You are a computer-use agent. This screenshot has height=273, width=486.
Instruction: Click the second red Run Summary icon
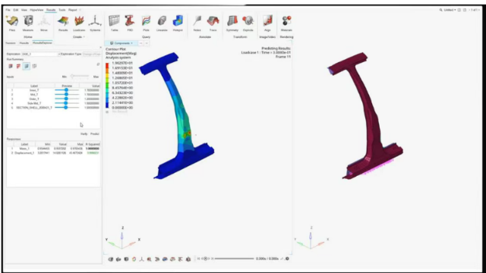[x=18, y=66]
